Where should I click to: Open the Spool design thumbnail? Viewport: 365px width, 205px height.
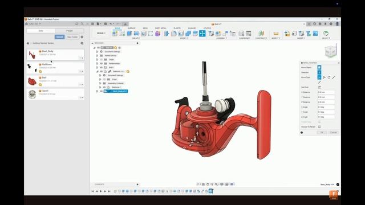pos(32,94)
